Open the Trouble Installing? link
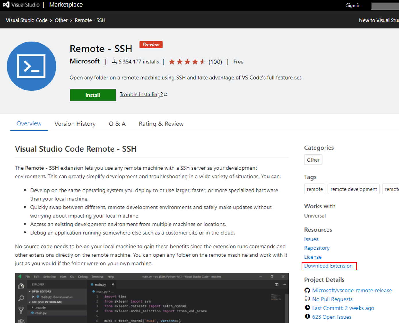 coord(141,94)
